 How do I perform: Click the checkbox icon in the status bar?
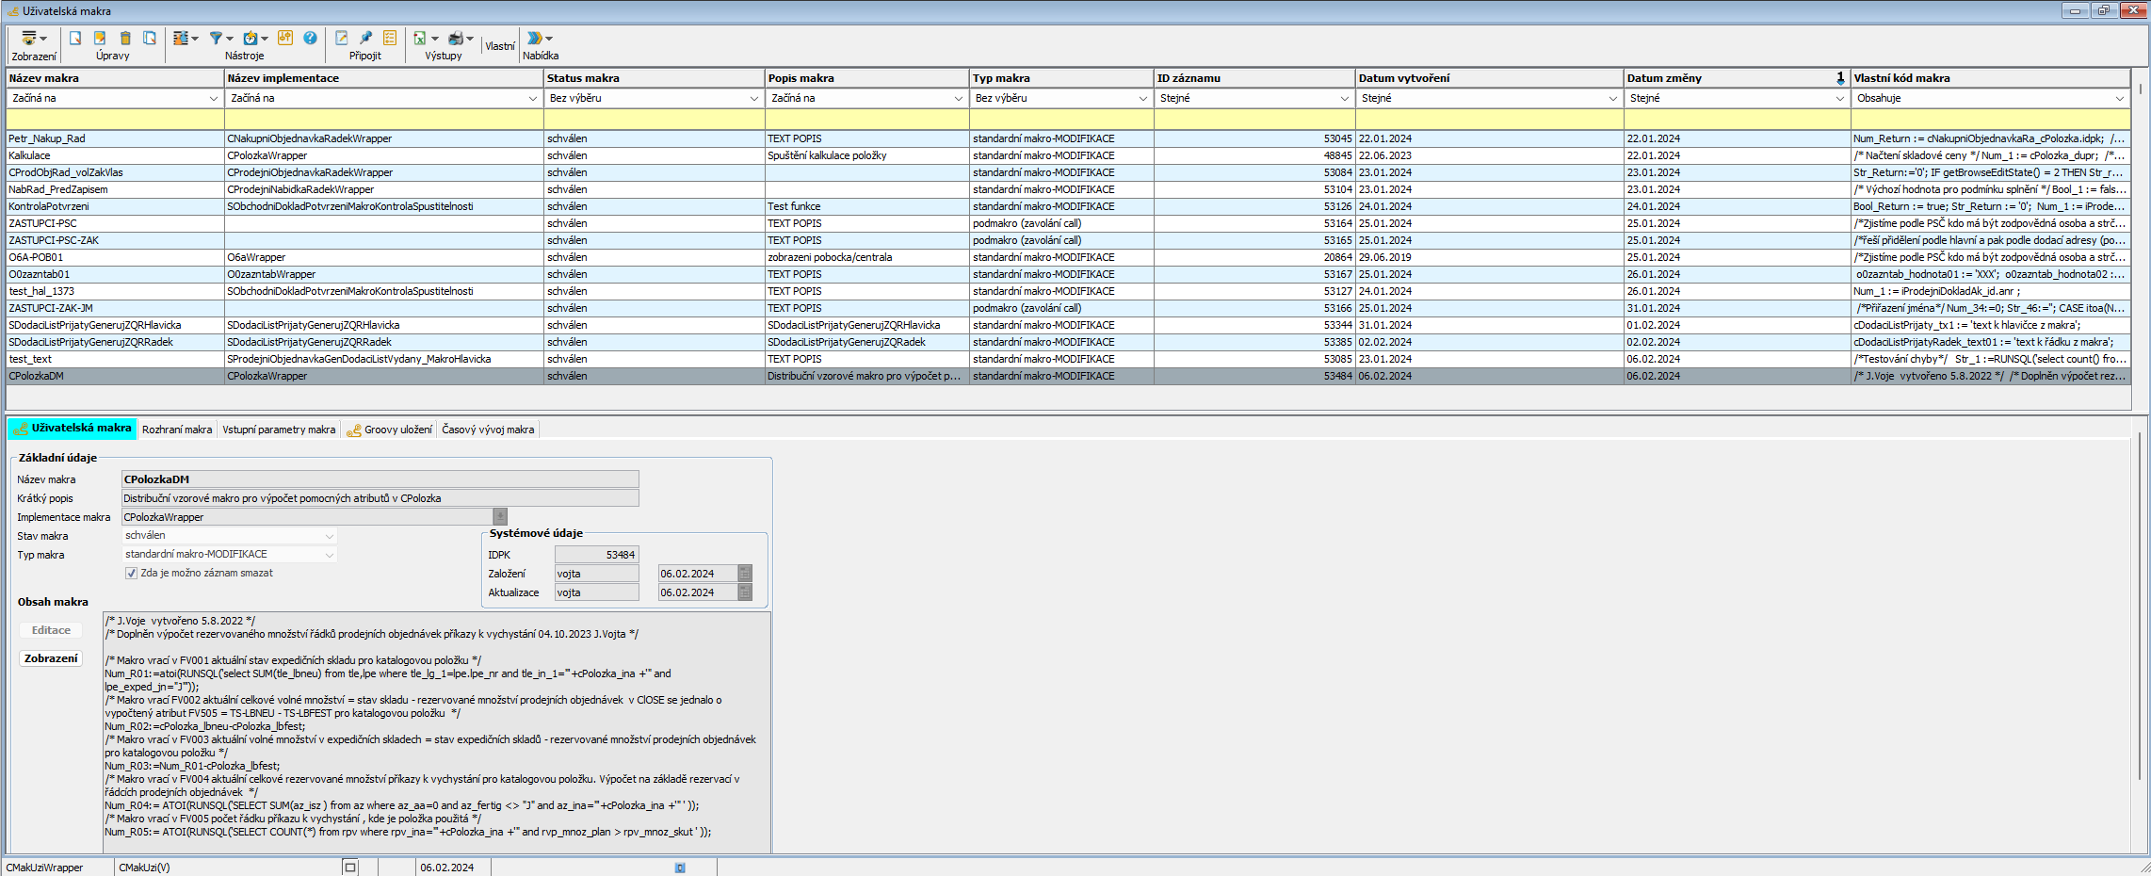pyautogui.click(x=350, y=868)
